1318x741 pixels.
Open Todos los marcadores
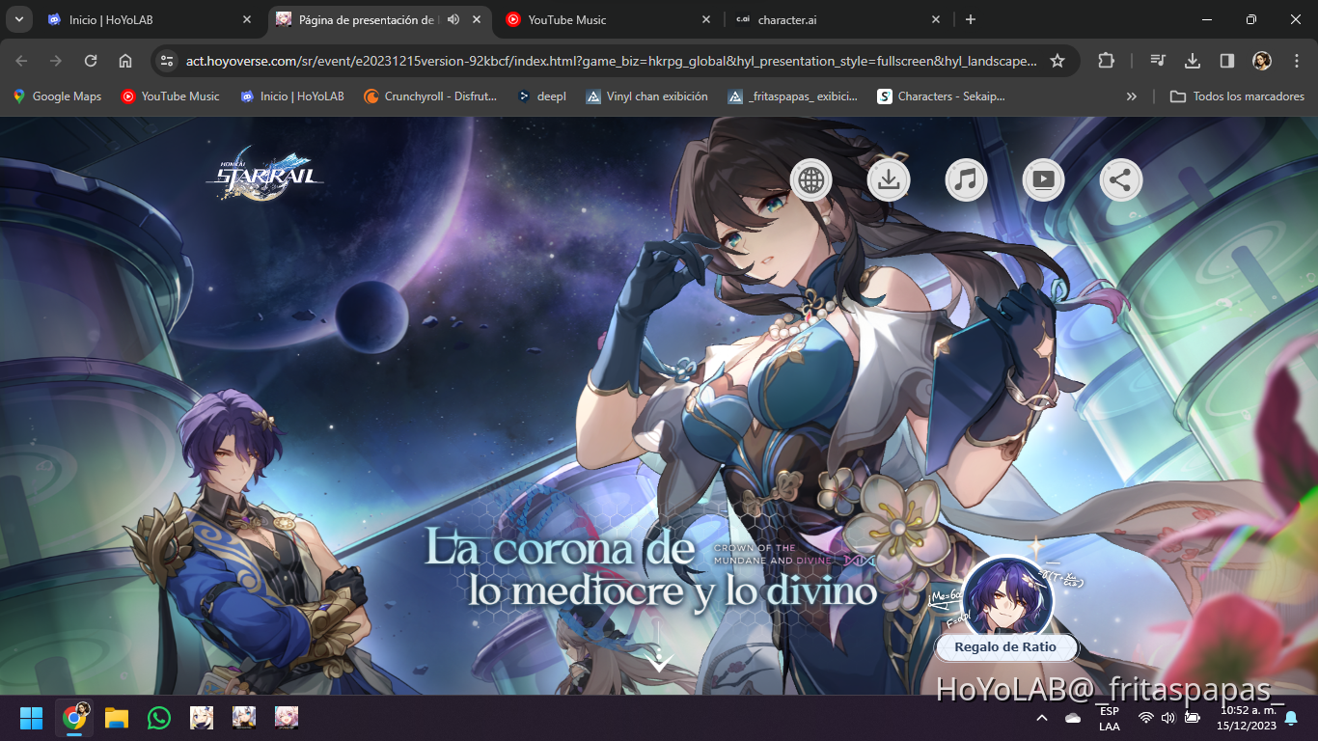pyautogui.click(x=1238, y=96)
